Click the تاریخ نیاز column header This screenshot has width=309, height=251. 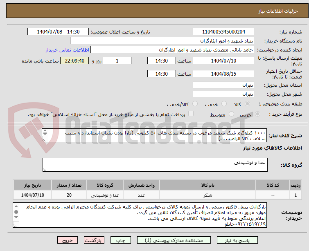coord(32,185)
